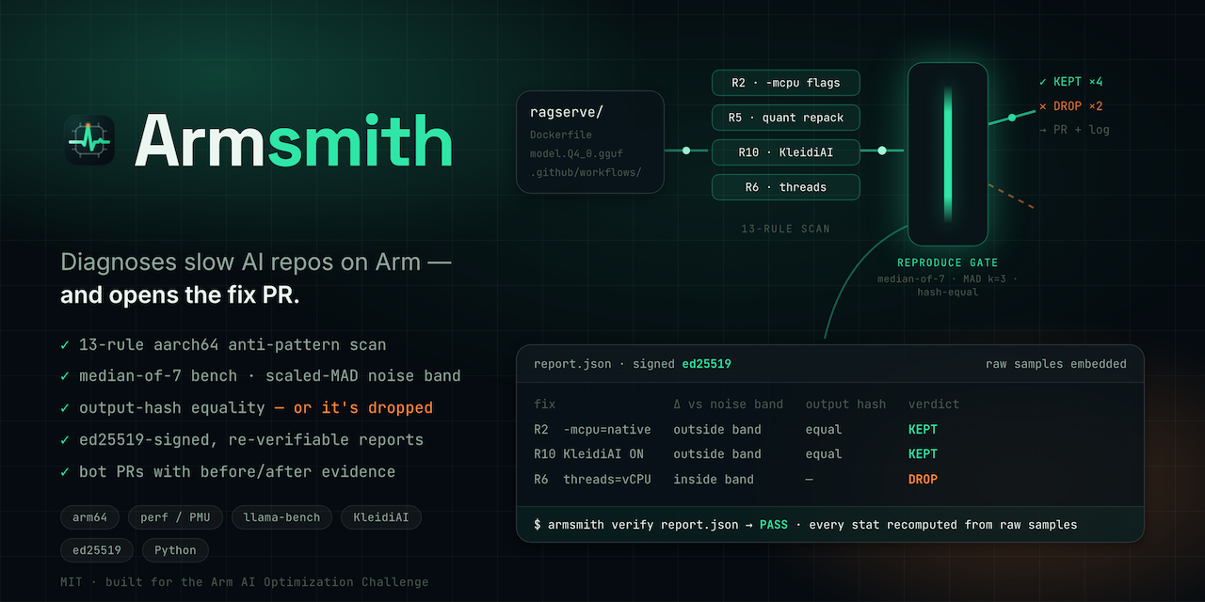The image size is (1205, 602).
Task: Click the median-of-7 MAD k=3 caption
Action: pyautogui.click(x=947, y=286)
